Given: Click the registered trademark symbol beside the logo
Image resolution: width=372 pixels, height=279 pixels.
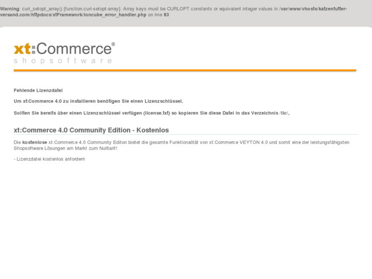Looking at the screenshot, I should 113,45.
